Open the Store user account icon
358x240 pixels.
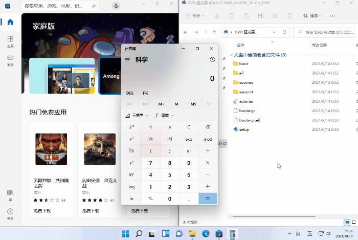tap(117, 6)
